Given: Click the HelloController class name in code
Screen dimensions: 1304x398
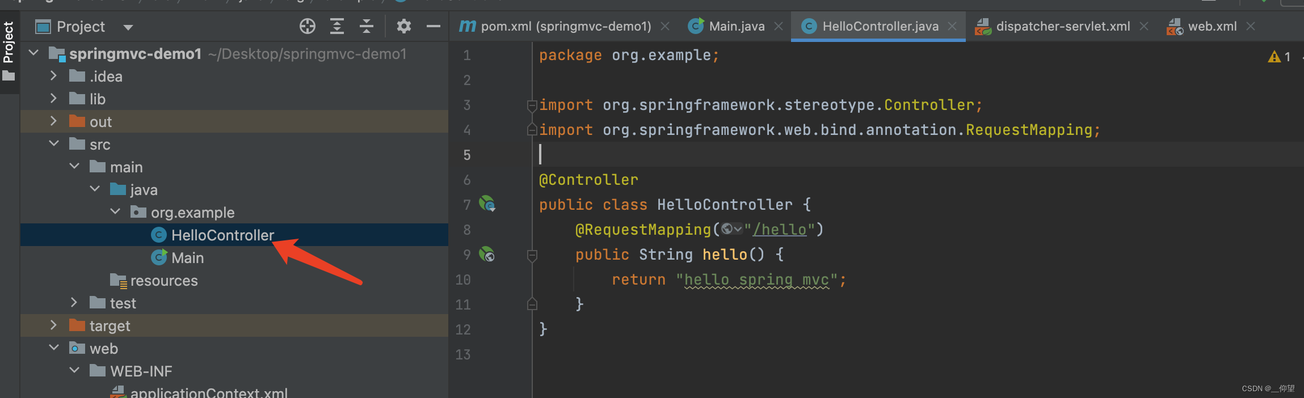Looking at the screenshot, I should [x=725, y=205].
